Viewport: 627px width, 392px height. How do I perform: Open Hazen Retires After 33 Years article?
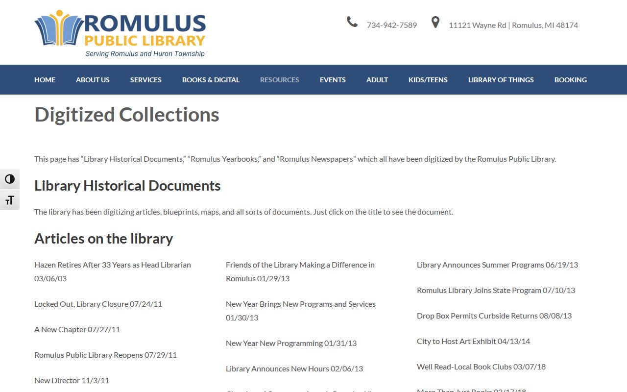113,271
